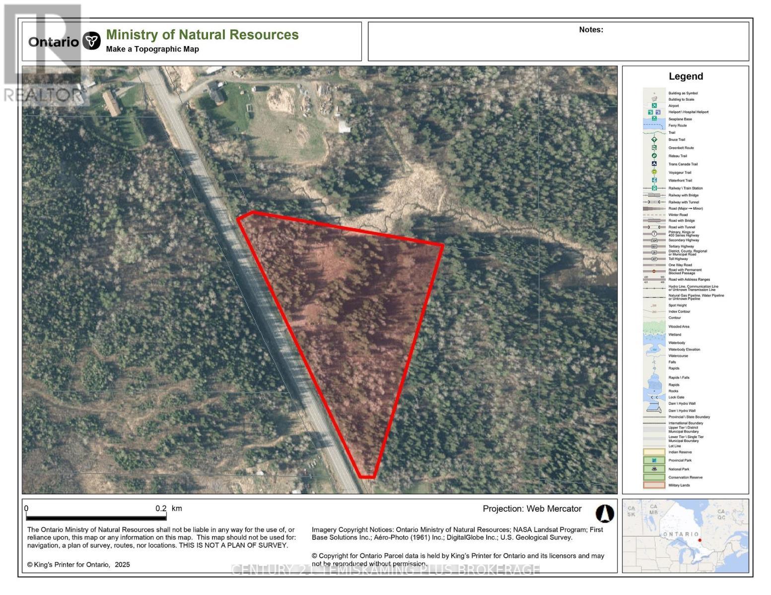Click the Provincial Park legend symbol
The image size is (771, 595).
(x=654, y=460)
